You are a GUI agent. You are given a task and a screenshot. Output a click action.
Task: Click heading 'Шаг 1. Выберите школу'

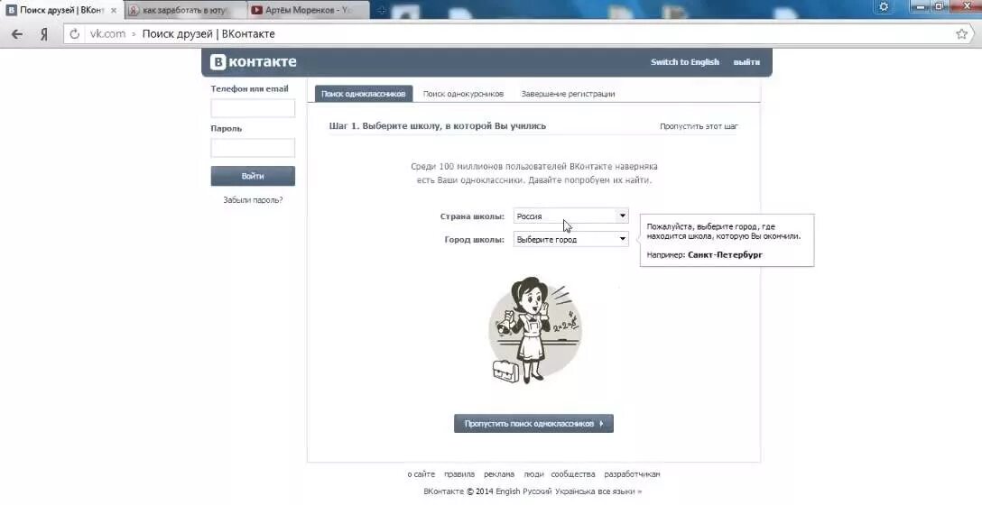click(x=437, y=125)
